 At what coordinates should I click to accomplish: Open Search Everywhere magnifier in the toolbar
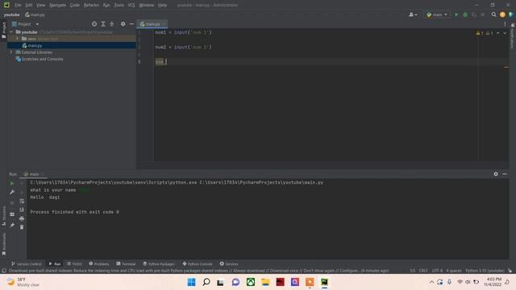pos(493,14)
